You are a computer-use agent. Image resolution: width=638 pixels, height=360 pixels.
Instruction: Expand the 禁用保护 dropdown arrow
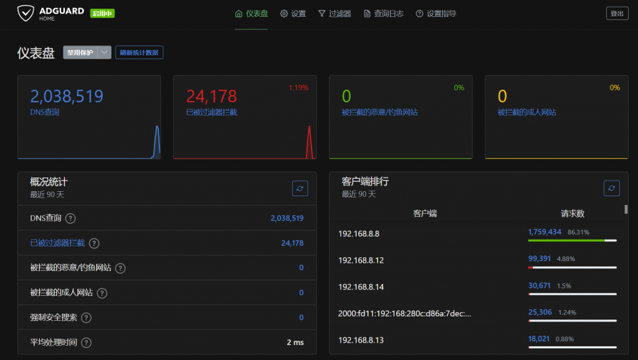105,52
